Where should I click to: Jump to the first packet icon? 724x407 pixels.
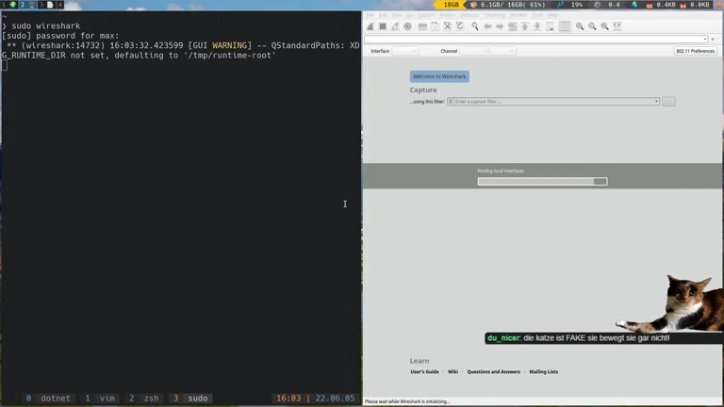click(x=525, y=26)
